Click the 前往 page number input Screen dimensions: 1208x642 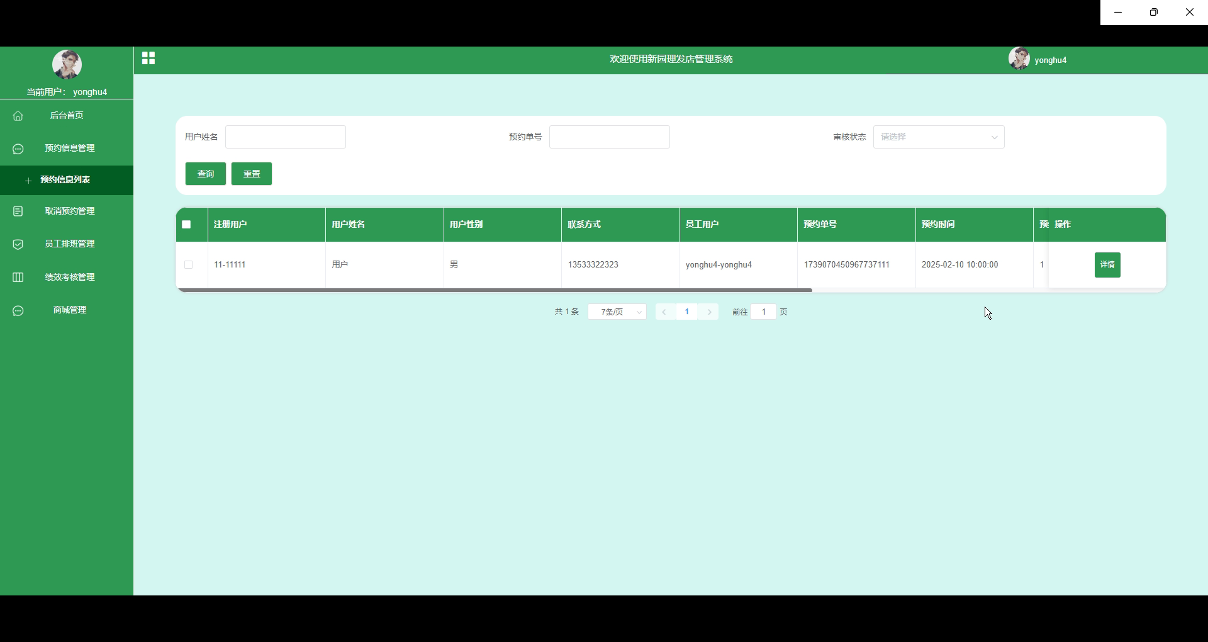pyautogui.click(x=764, y=312)
